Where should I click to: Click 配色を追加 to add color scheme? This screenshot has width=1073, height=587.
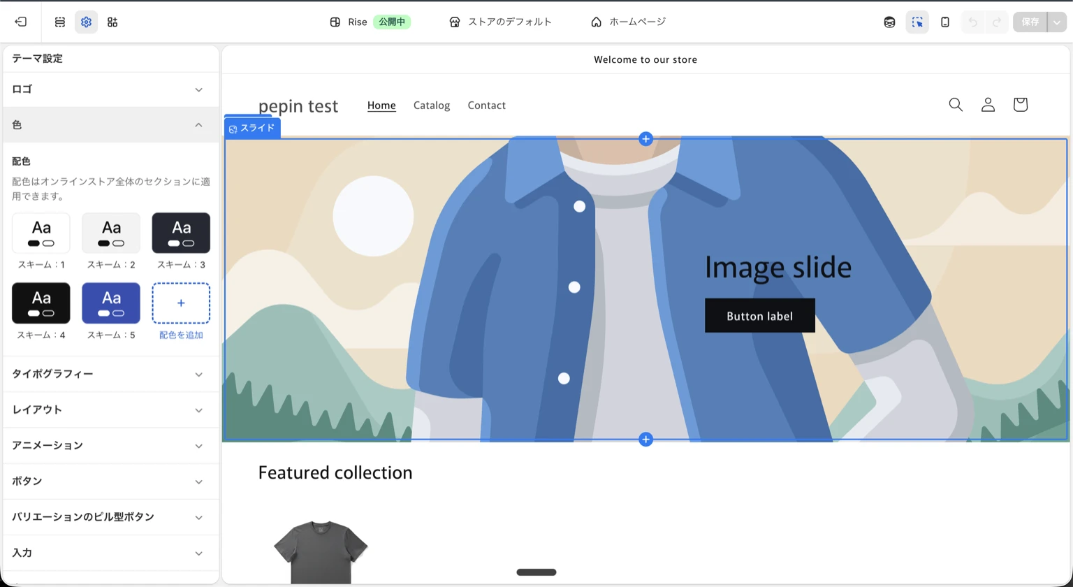coord(181,303)
